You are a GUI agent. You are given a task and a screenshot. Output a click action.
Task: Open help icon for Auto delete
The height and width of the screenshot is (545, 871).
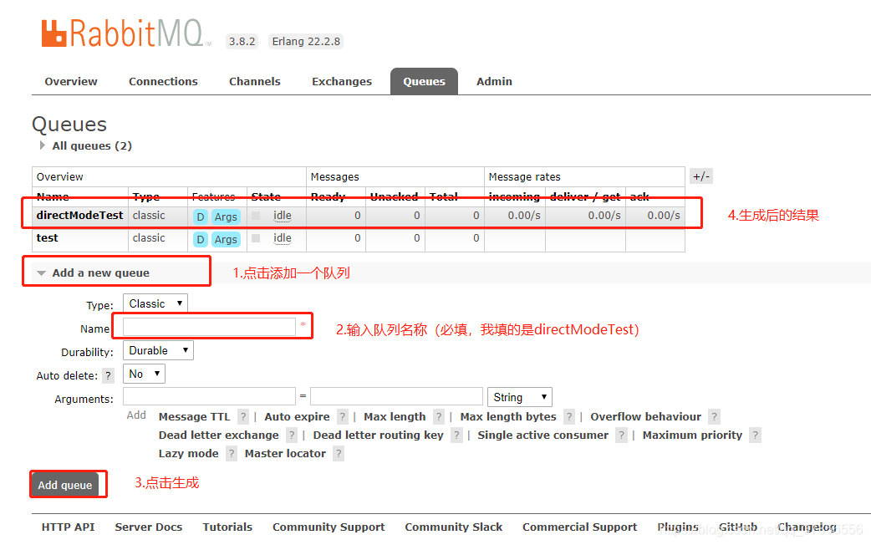109,375
